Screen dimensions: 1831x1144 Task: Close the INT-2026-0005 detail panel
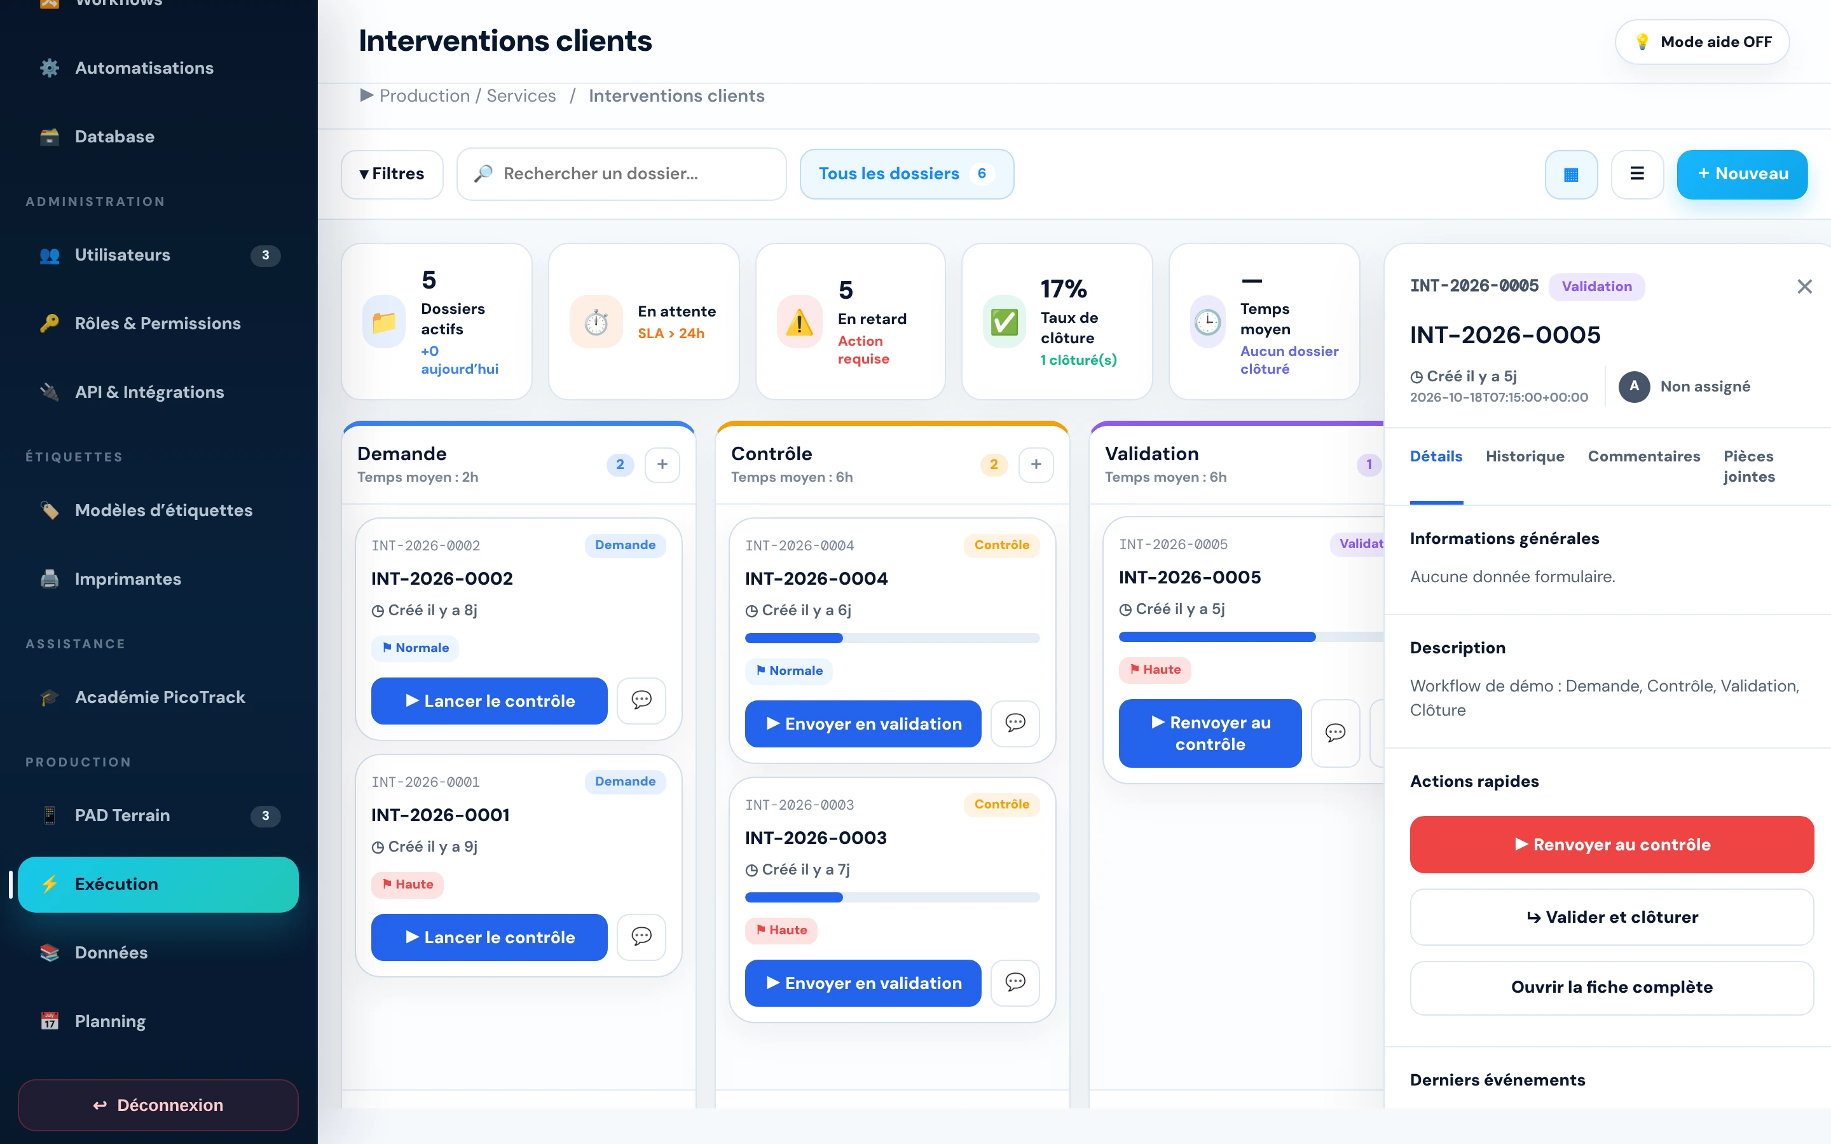coord(1804,286)
